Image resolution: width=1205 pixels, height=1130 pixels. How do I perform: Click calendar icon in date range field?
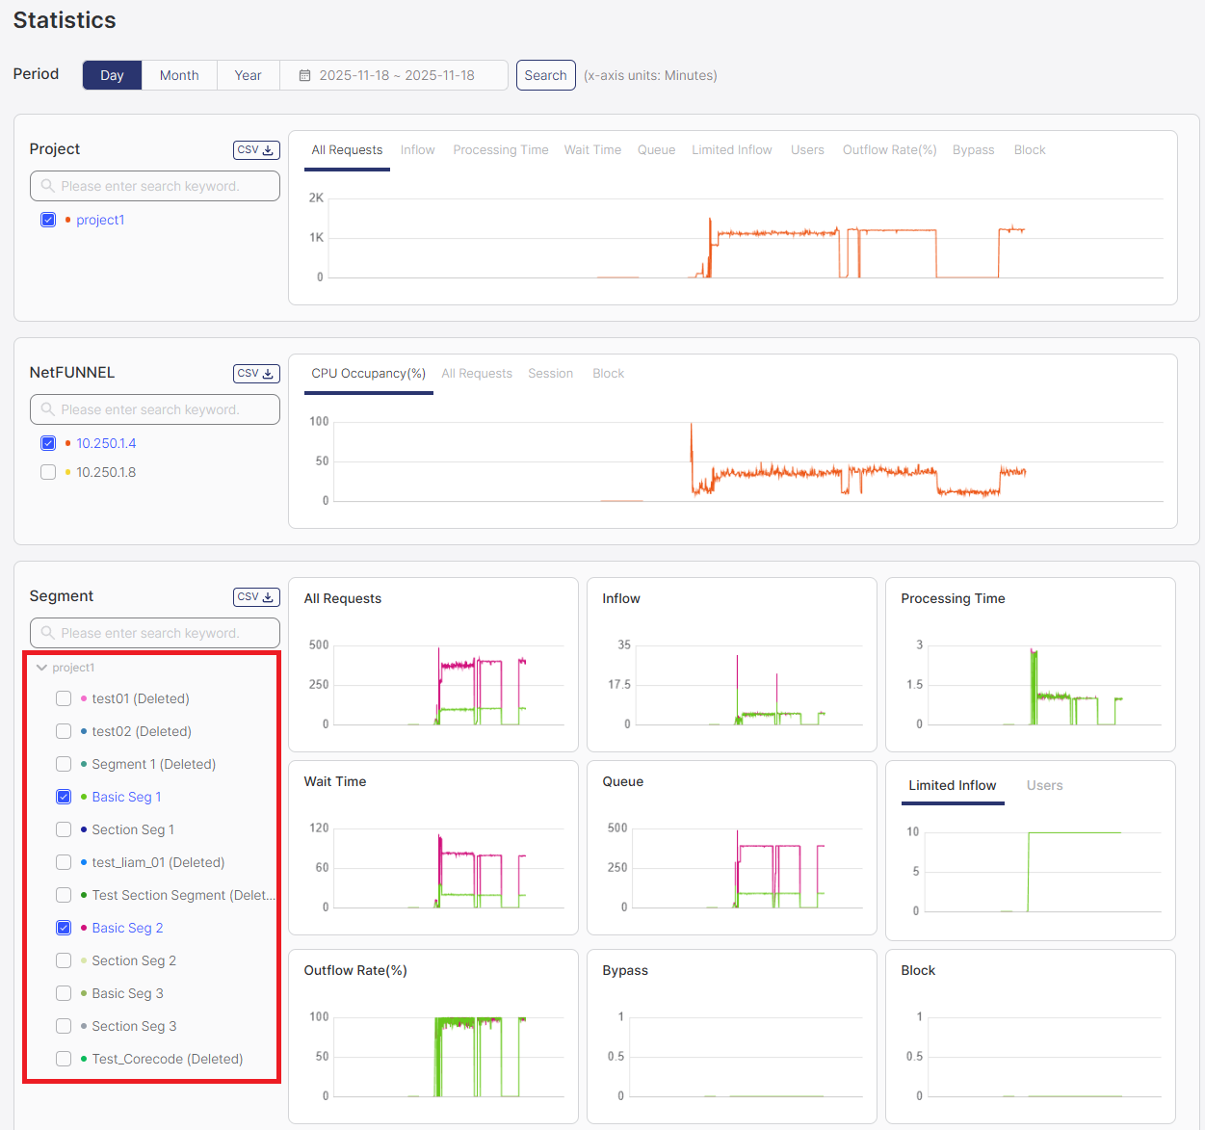304,76
